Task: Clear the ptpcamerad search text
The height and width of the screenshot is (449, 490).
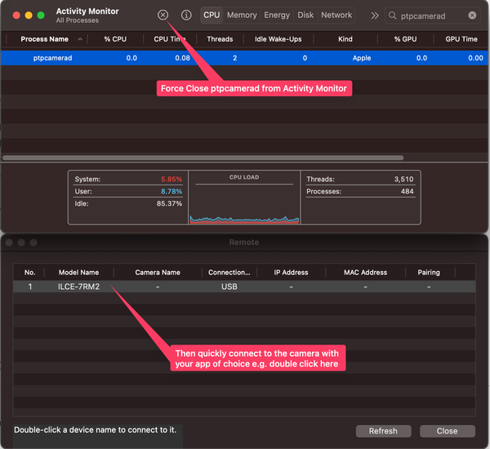Action: click(472, 16)
